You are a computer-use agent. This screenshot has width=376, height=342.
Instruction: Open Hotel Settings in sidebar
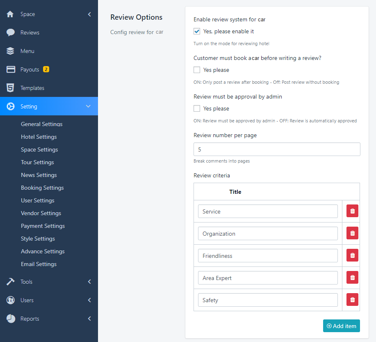pyautogui.click(x=39, y=137)
